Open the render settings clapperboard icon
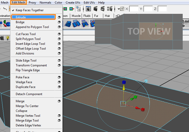189x132 pixels. [x=110, y=9]
